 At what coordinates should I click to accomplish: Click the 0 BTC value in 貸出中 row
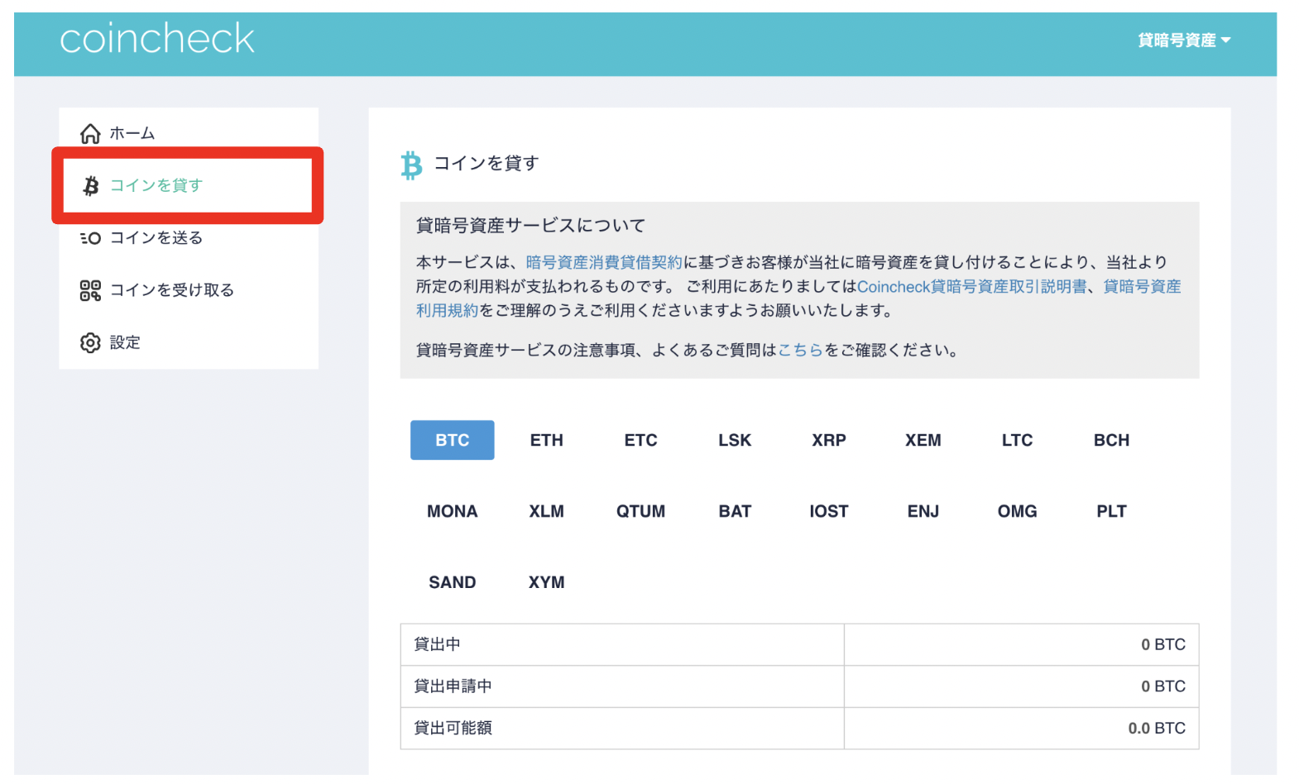tap(1163, 644)
